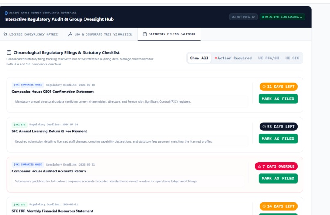
Task: Click HK SFC tag on Annual Licensing Return card
Action: 20,125
